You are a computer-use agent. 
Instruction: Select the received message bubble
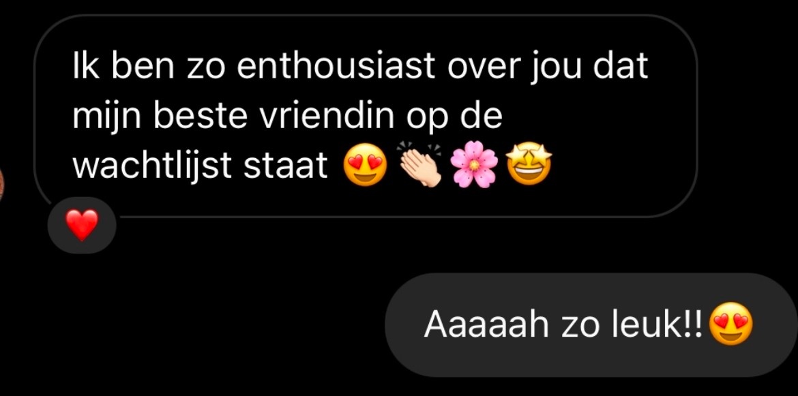tap(366, 116)
